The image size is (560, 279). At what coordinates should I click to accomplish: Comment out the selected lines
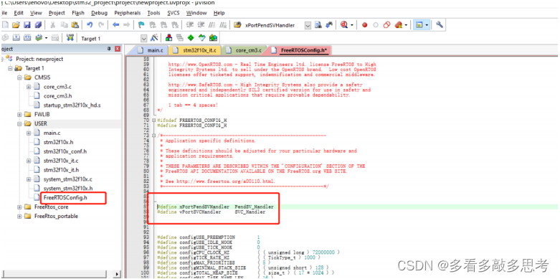coord(212,25)
